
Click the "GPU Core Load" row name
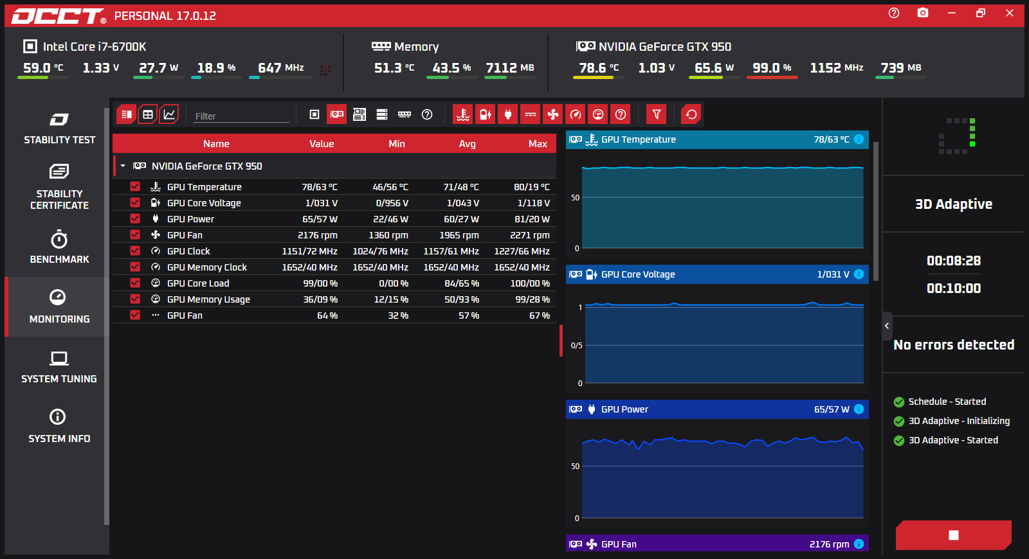(x=198, y=283)
